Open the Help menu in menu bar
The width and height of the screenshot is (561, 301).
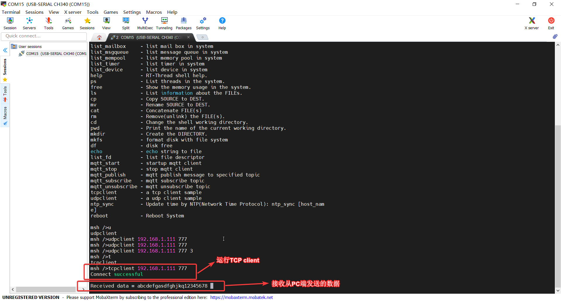coord(172,12)
